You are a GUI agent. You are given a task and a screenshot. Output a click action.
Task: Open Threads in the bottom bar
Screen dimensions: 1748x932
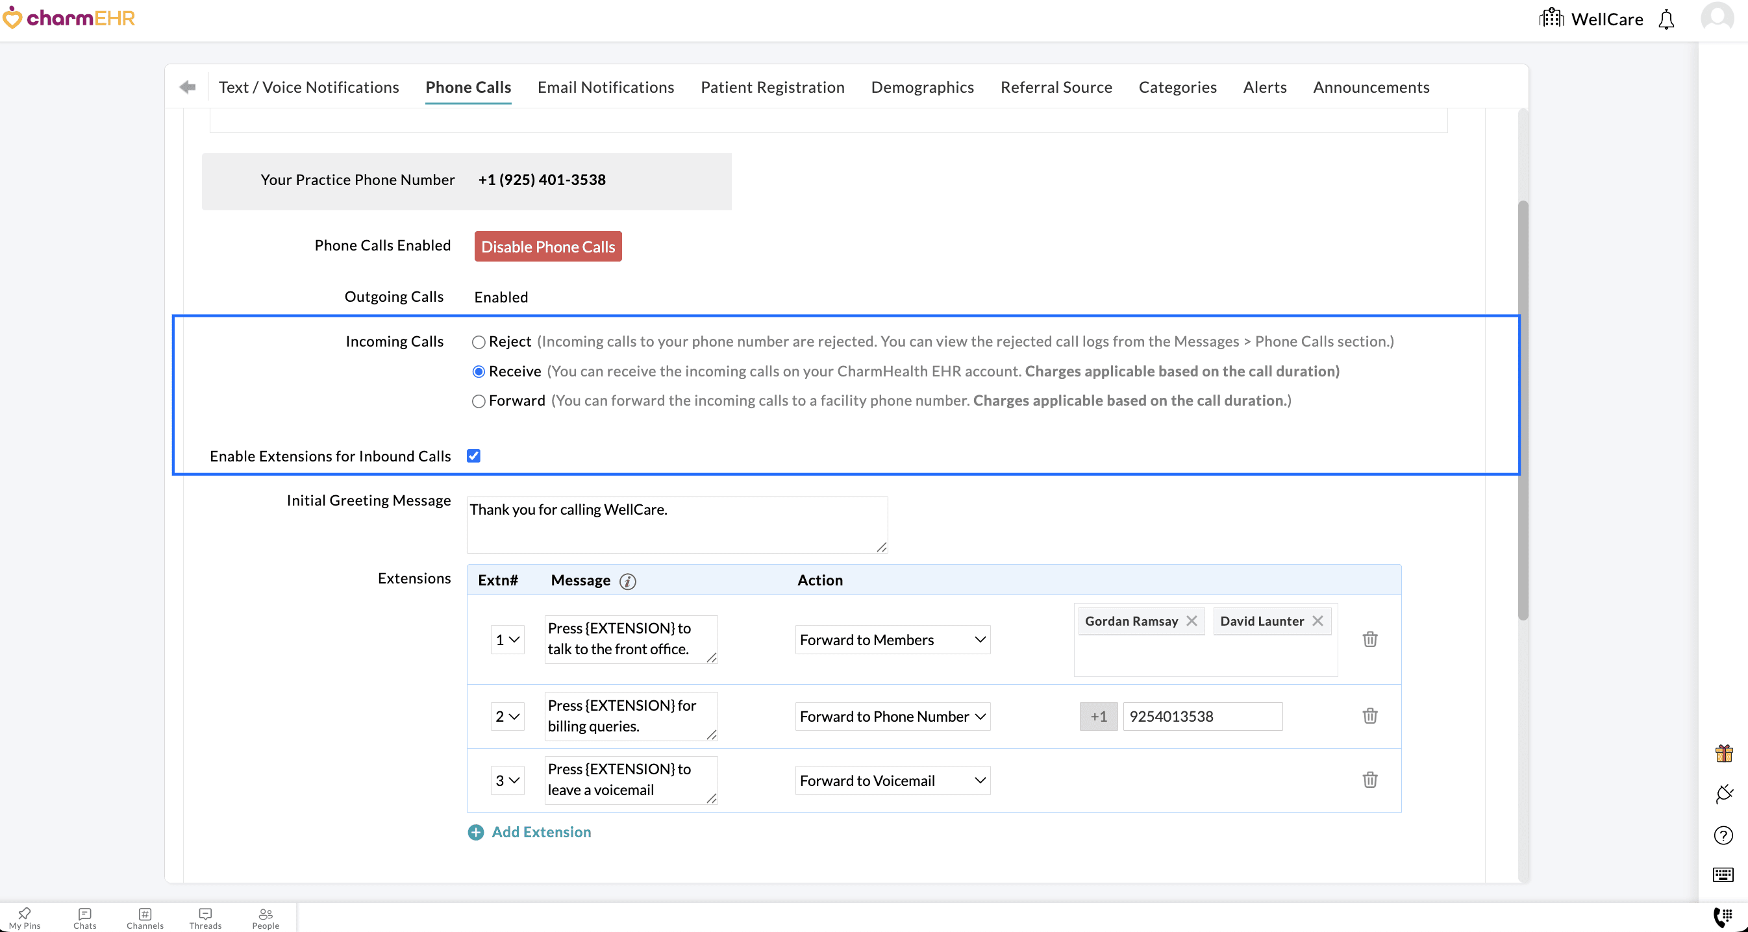(x=206, y=918)
